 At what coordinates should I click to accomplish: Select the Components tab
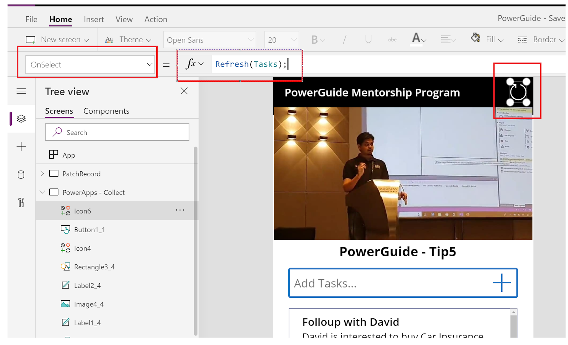click(106, 111)
